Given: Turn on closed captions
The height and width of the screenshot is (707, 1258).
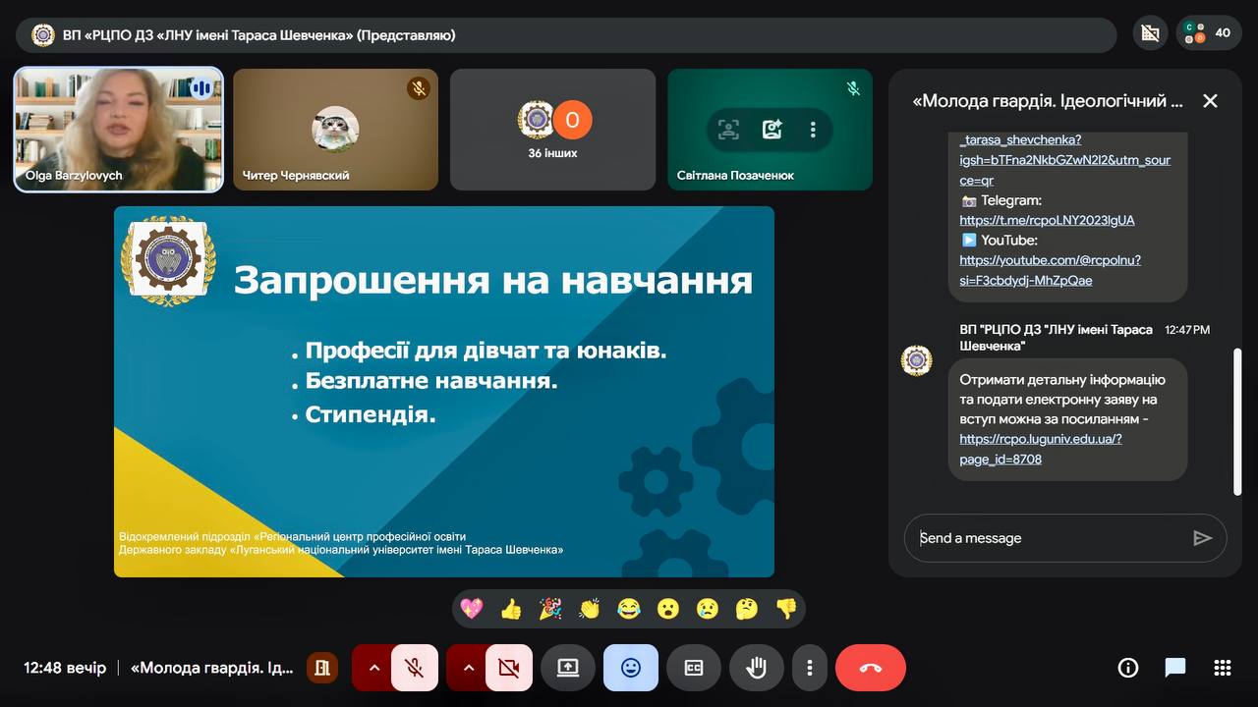Looking at the screenshot, I should point(694,668).
